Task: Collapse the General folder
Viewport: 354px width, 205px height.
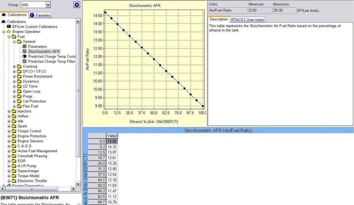Action: pos(14,42)
